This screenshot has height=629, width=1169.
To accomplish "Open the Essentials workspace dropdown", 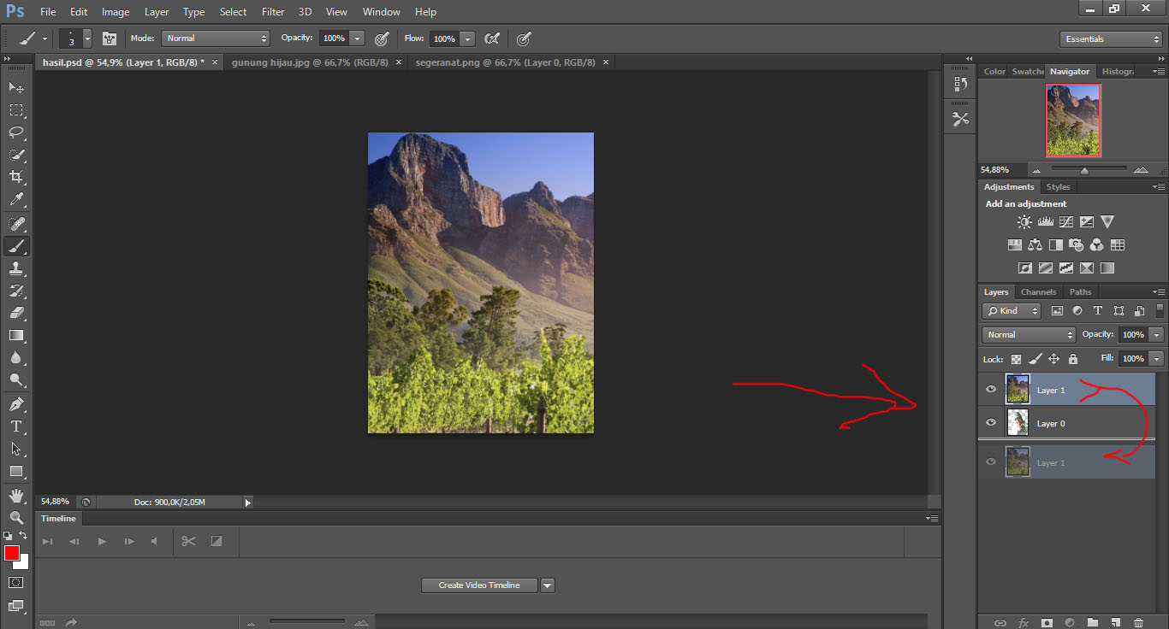I will click(1110, 39).
